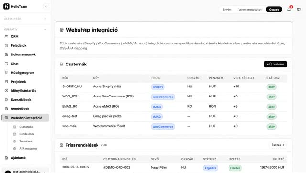Select the SHOPIFY_HU code cell

click(72, 86)
